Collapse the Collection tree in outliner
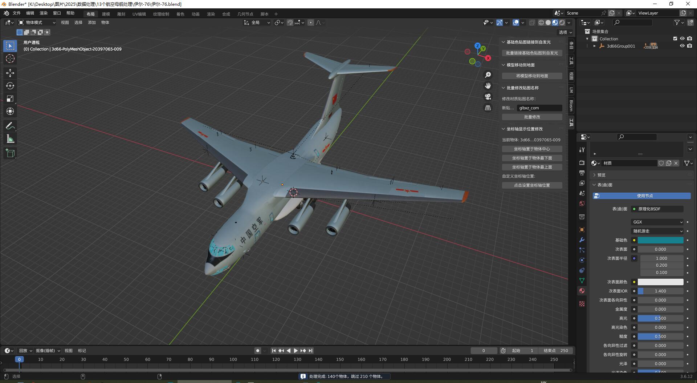Viewport: 697px width, 383px height. 587,39
